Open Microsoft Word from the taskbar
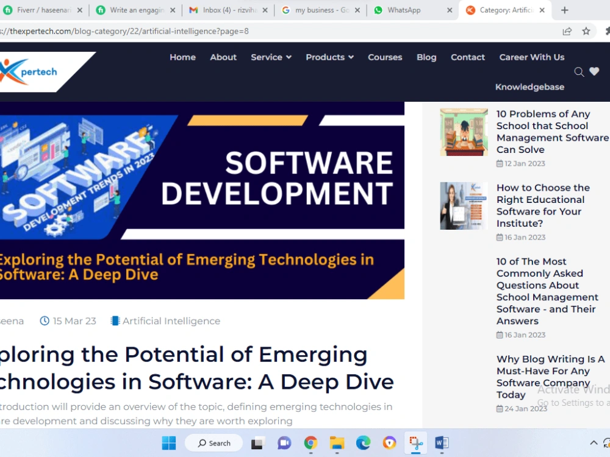 (442, 443)
